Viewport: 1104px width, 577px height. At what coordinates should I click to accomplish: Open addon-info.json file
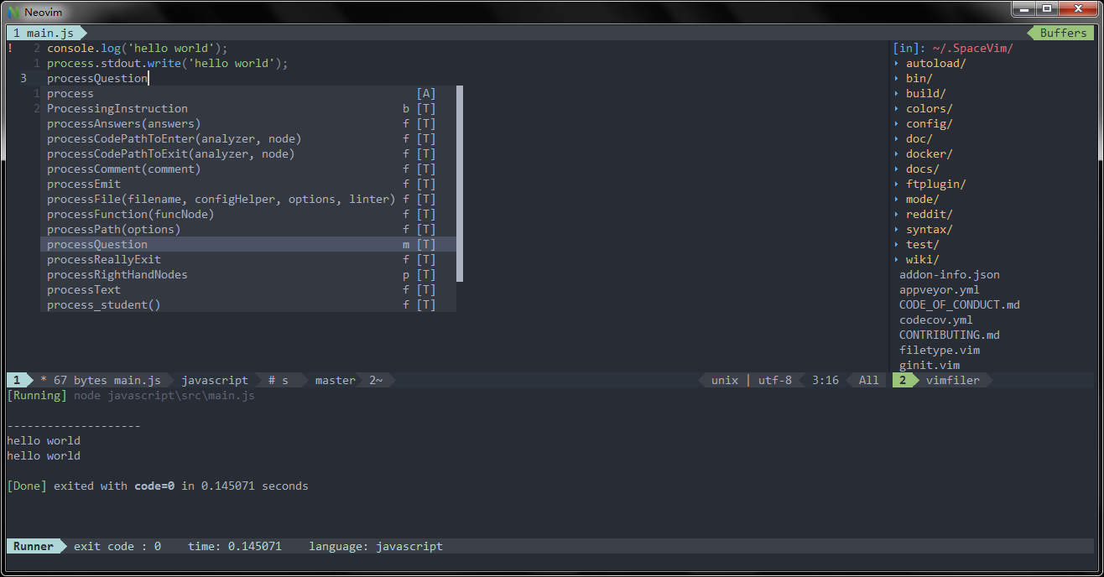(x=949, y=275)
